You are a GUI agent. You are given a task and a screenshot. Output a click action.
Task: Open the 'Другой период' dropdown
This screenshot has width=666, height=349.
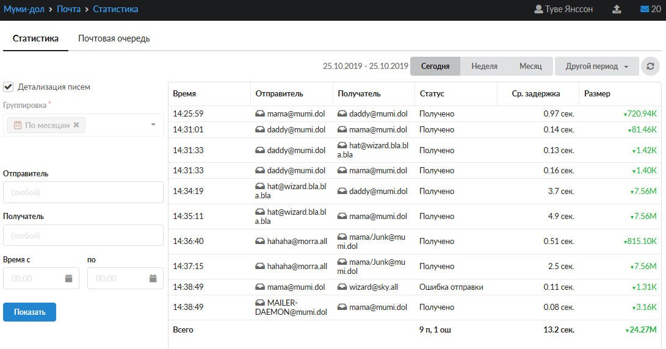(596, 67)
